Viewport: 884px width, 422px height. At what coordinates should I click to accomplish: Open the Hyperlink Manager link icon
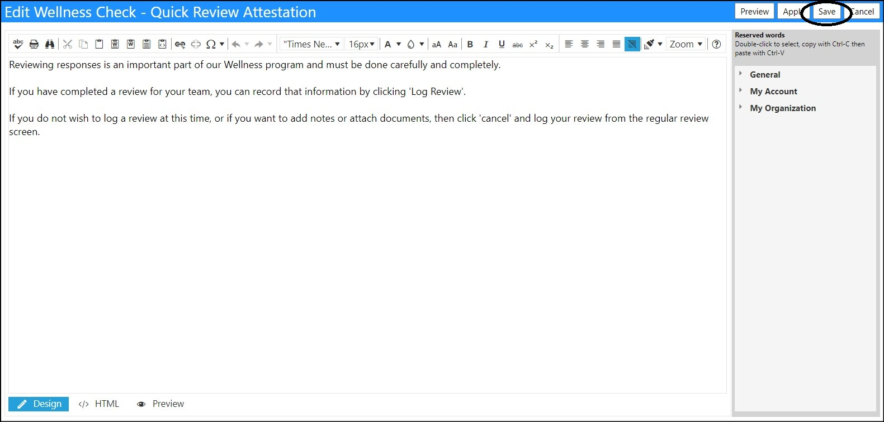(x=180, y=44)
